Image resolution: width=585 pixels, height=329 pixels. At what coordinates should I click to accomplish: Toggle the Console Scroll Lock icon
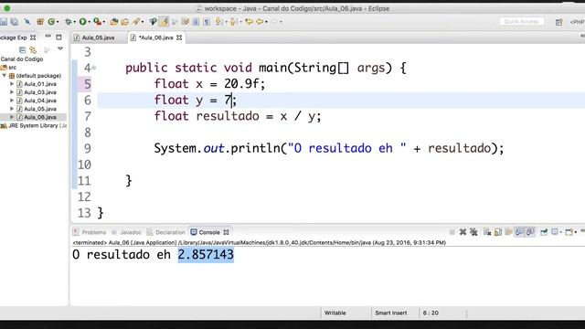point(498,232)
